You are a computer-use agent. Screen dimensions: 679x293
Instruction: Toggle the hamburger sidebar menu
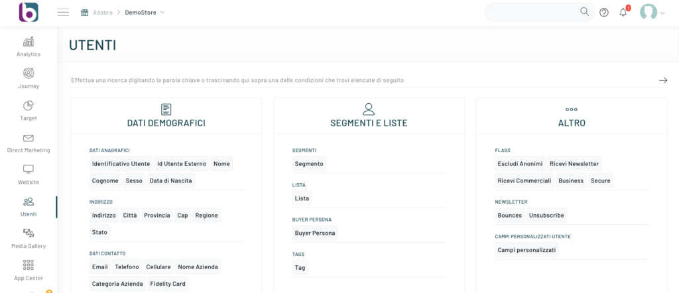[x=64, y=12]
